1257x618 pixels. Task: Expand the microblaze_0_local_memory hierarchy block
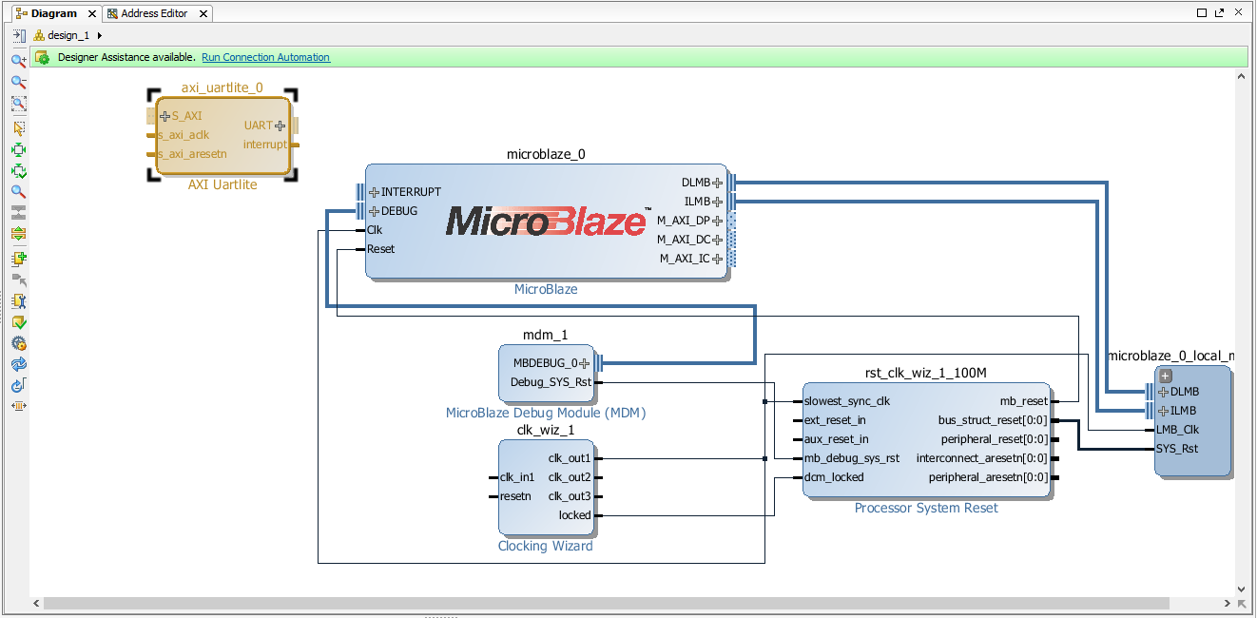click(x=1166, y=376)
